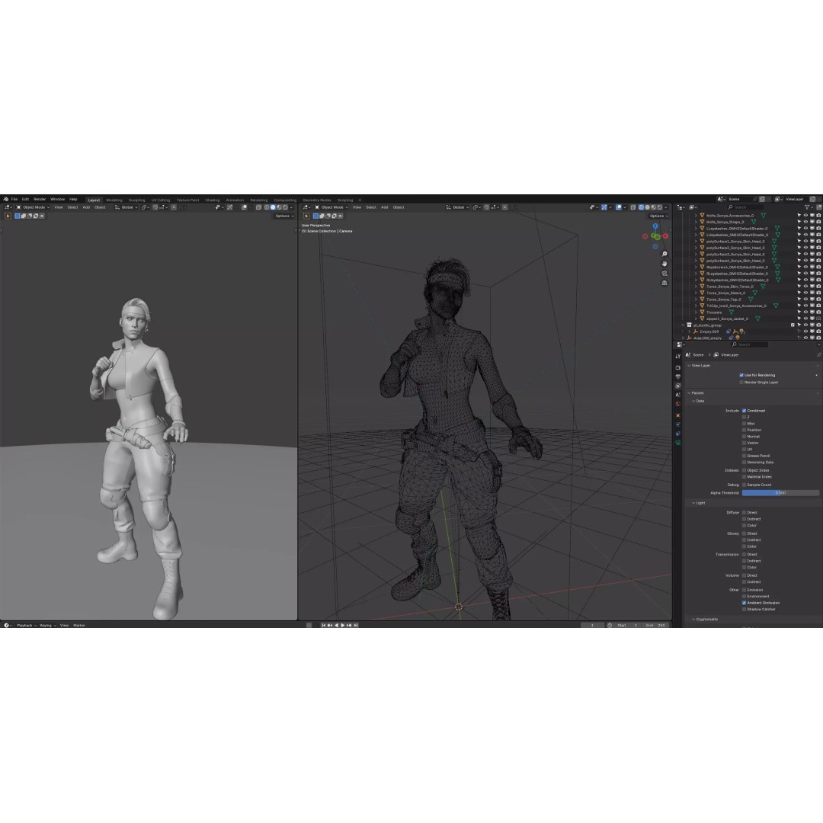Open the World properties tab icon

click(678, 404)
